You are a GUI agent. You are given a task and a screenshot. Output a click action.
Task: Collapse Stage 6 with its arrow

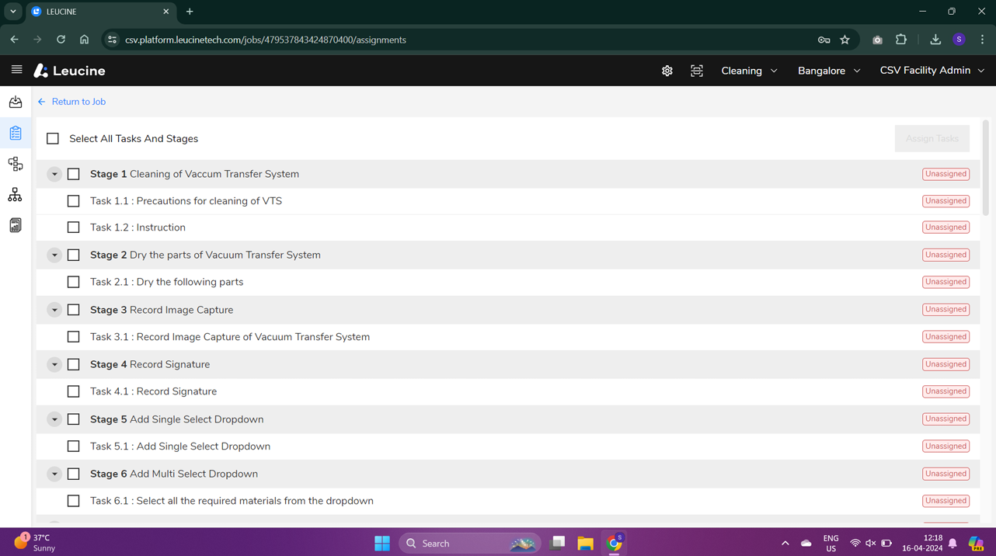point(54,474)
